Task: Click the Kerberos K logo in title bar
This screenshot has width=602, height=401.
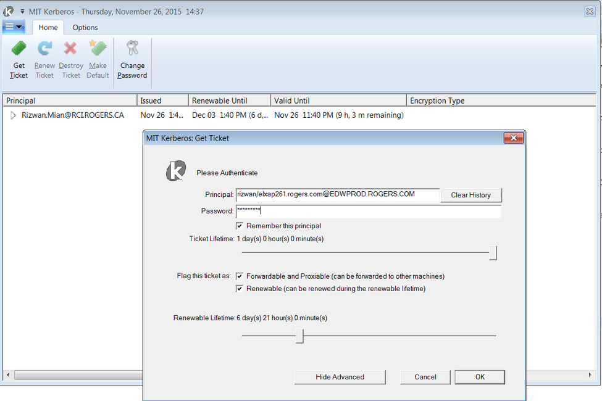Action: pyautogui.click(x=9, y=12)
